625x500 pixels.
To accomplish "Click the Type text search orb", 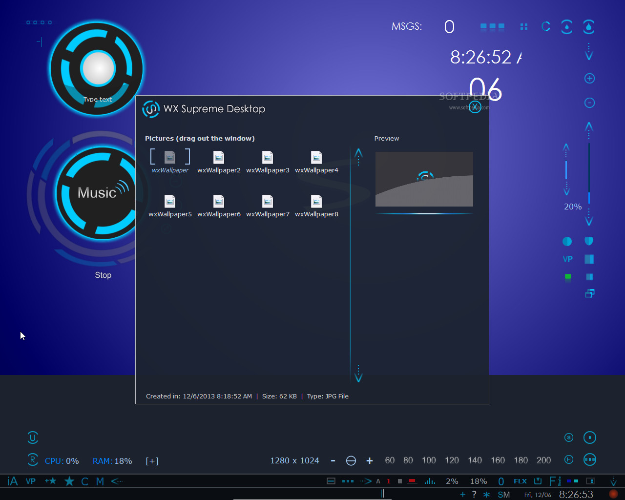I will click(x=97, y=68).
